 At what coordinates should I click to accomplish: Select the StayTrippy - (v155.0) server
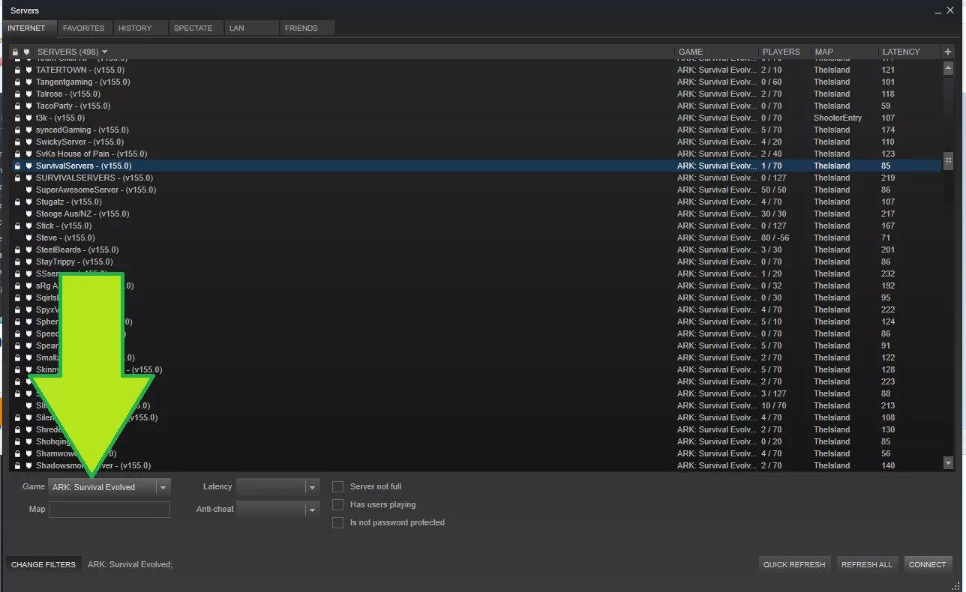tap(475, 262)
